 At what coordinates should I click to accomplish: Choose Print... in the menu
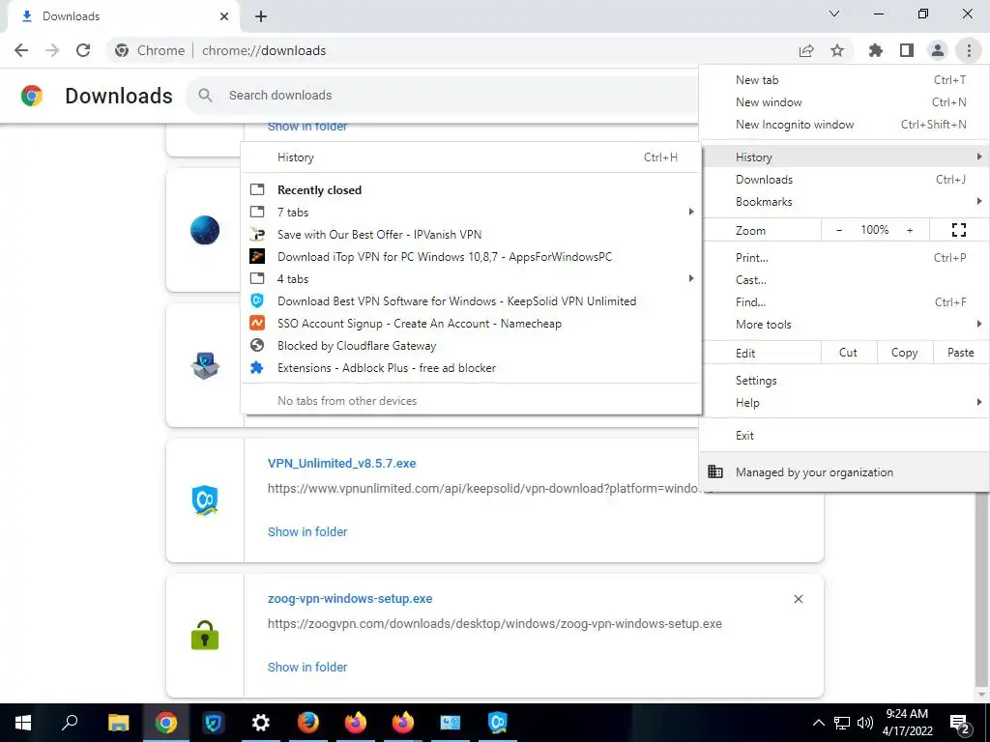(x=844, y=257)
